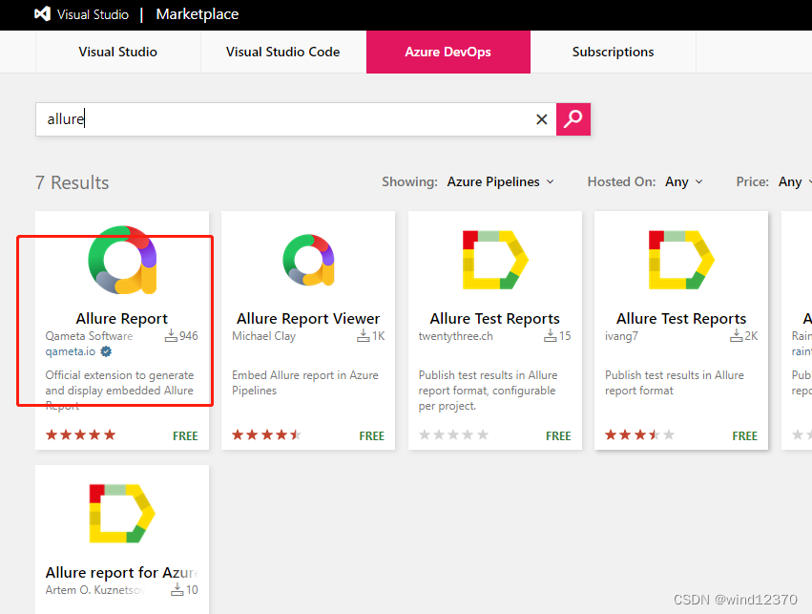Click the Visual Studio logo icon
Image resolution: width=812 pixels, height=614 pixels.
pos(43,14)
